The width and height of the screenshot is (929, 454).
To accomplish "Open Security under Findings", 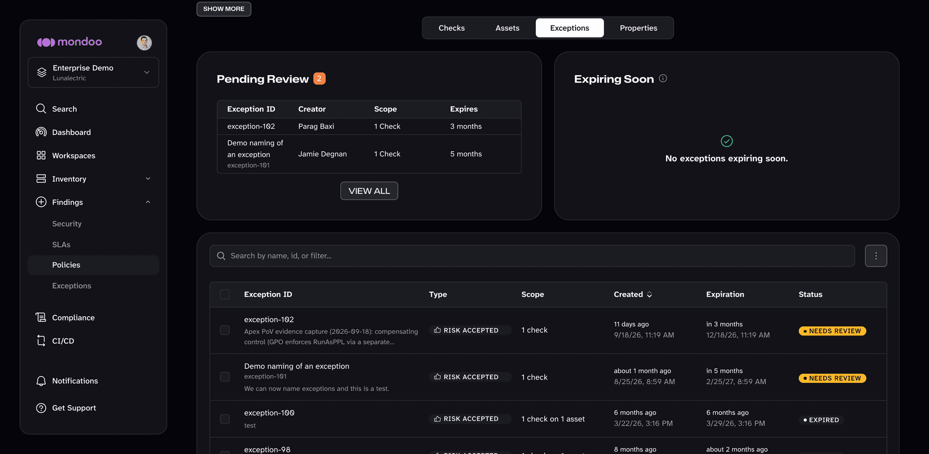I will (67, 224).
